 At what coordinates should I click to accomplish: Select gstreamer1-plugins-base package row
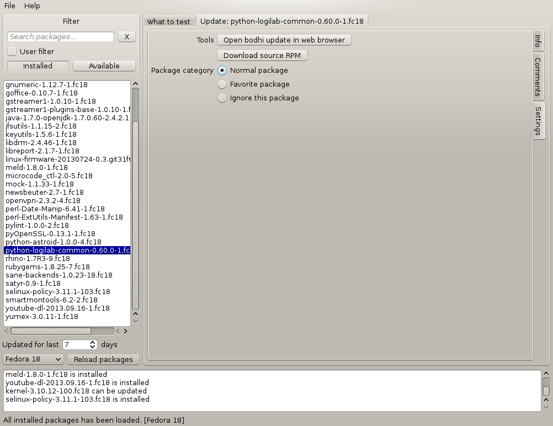click(x=67, y=110)
